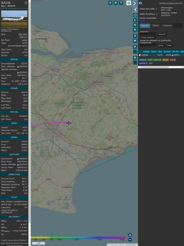Click the H map button
This screenshot has height=246, width=184.
pos(115,3)
